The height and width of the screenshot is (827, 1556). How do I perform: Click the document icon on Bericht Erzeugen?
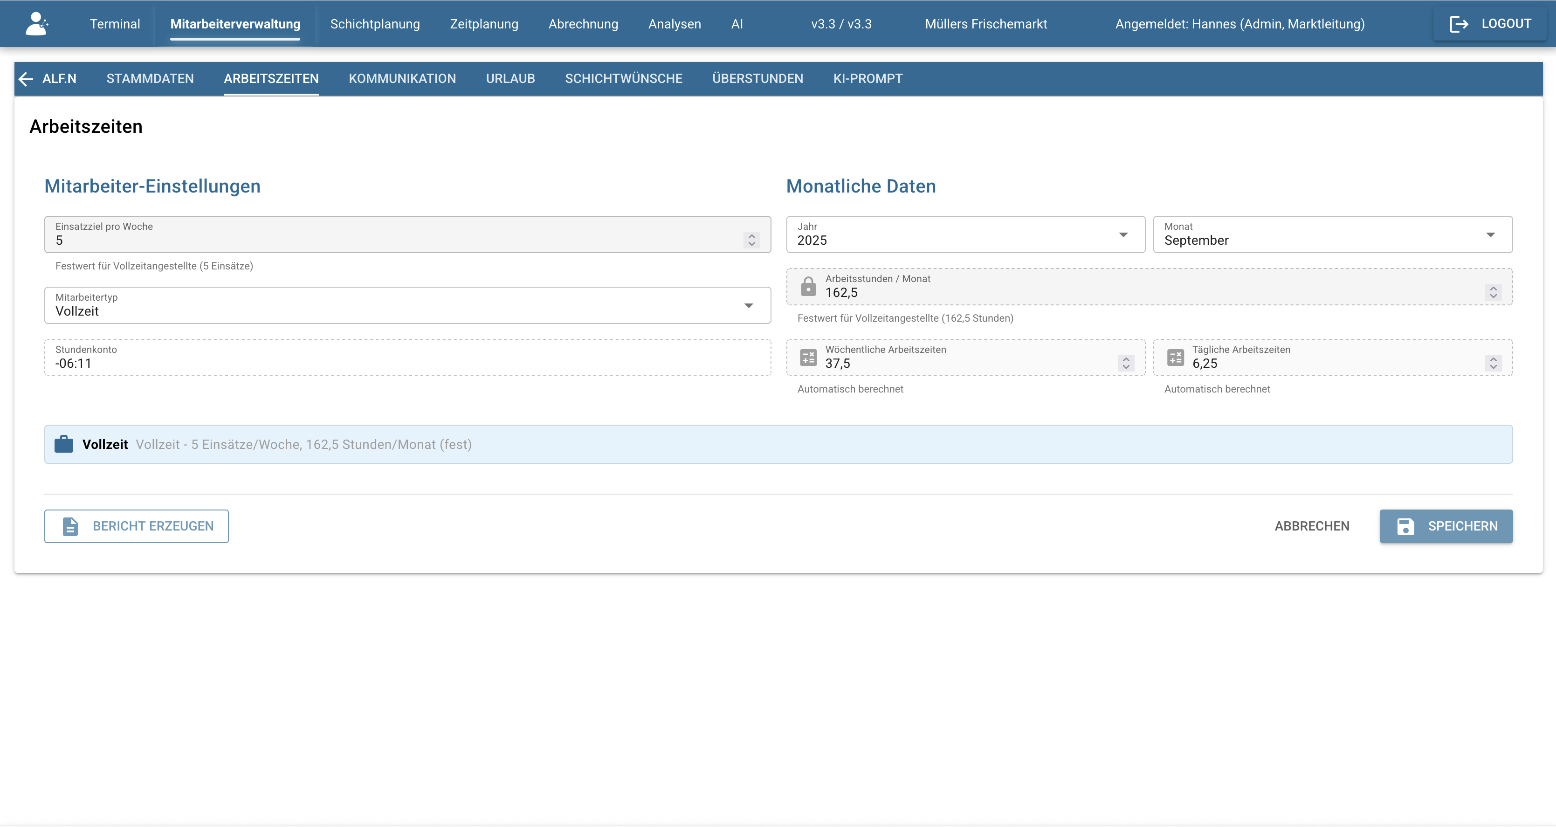(x=71, y=526)
